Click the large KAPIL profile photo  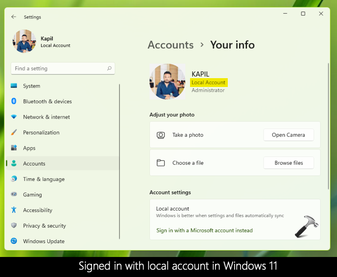[168, 82]
